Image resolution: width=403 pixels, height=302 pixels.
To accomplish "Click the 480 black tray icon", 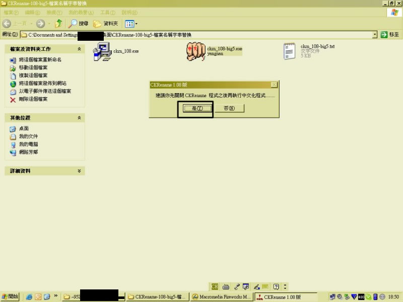I will (x=361, y=297).
